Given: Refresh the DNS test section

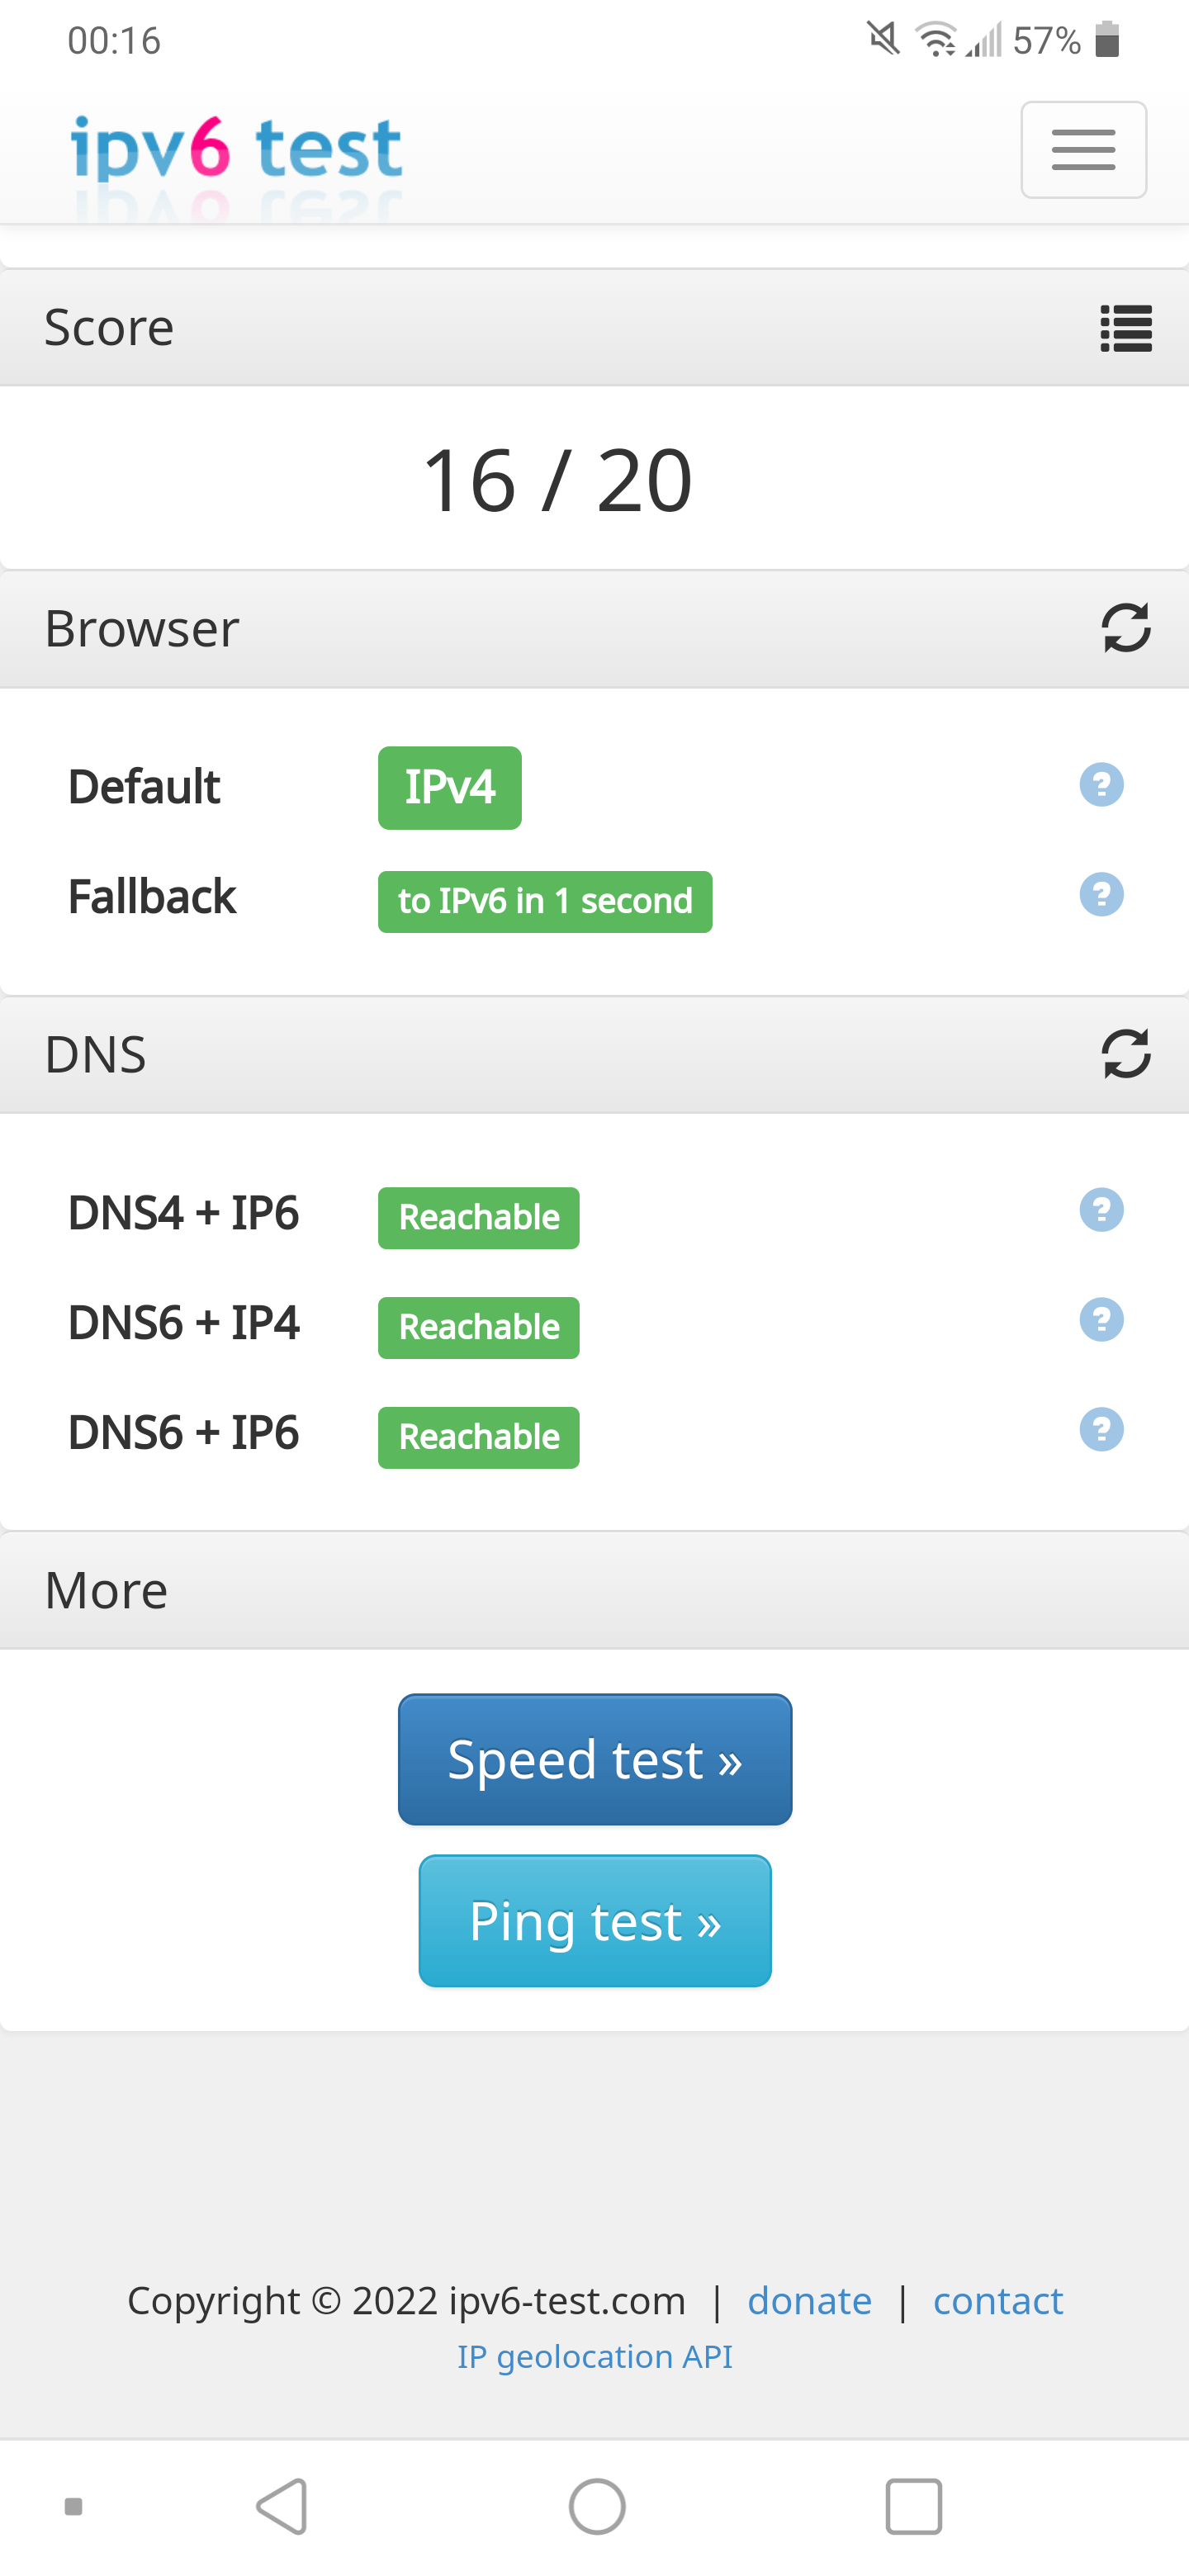Looking at the screenshot, I should coord(1126,1054).
